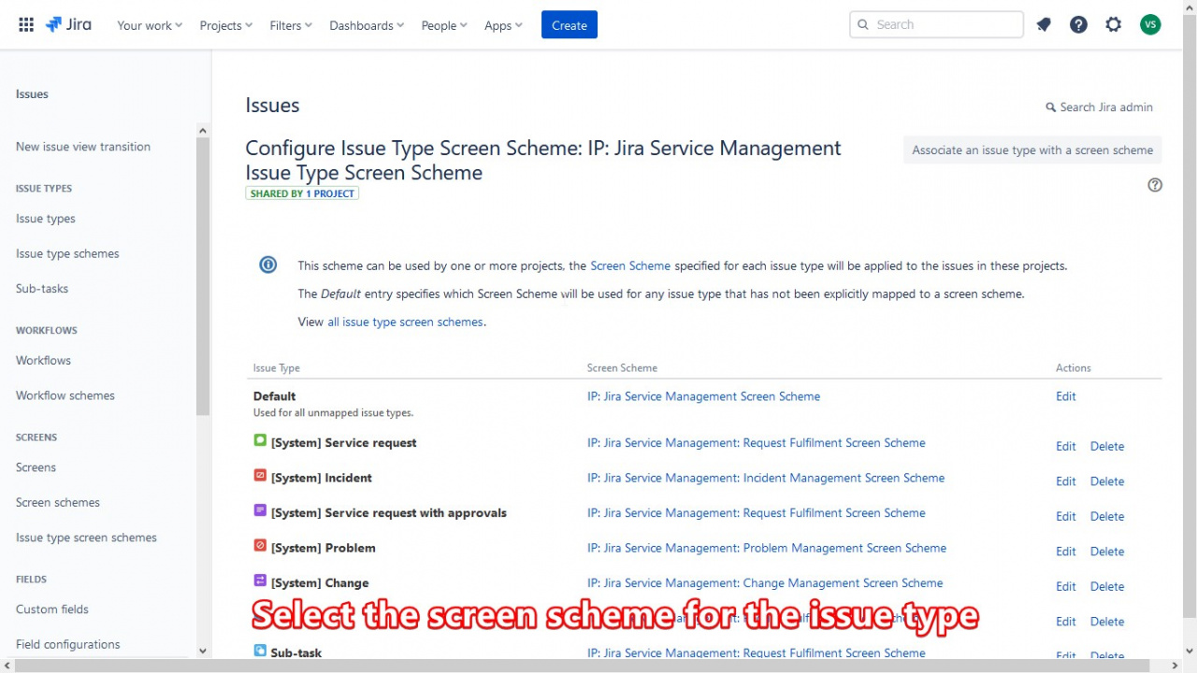Focus the top Search field
1197x673 pixels.
coord(936,24)
